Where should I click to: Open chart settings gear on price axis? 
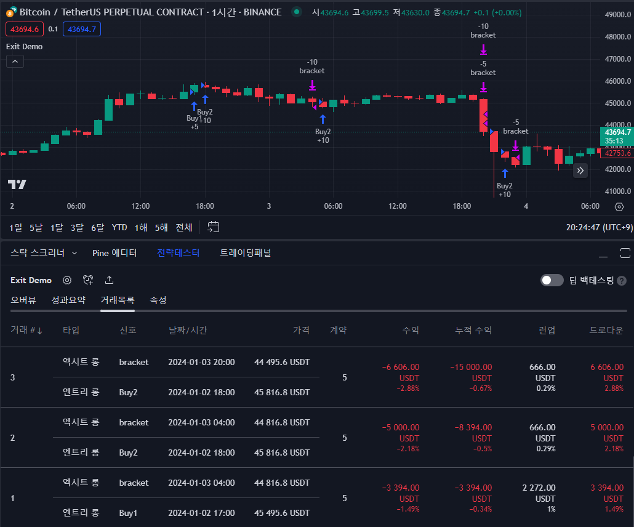tap(619, 207)
